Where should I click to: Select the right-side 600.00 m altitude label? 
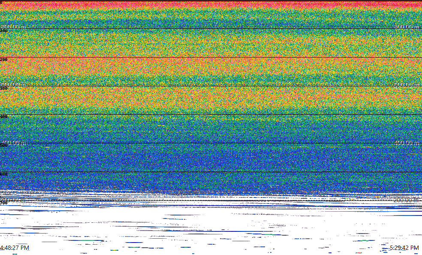tap(407, 84)
